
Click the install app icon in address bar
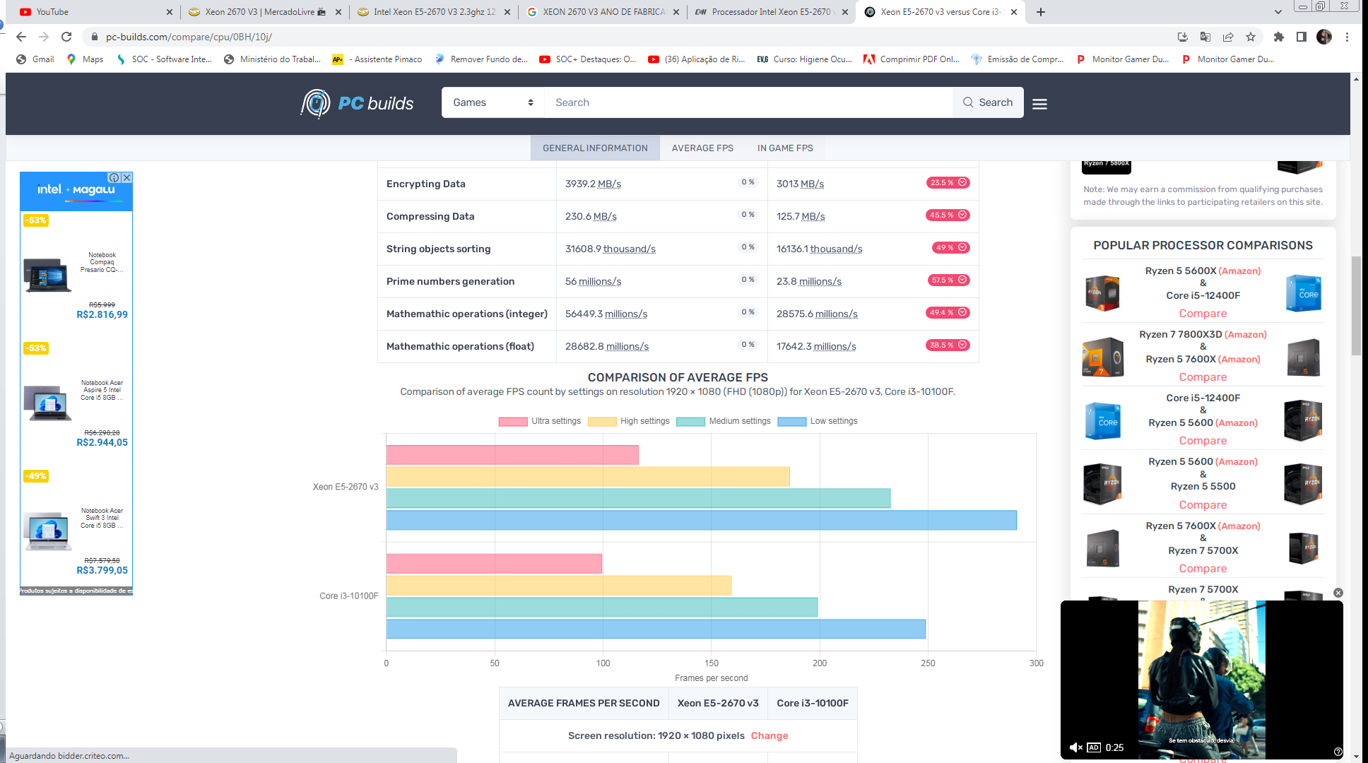[1182, 37]
